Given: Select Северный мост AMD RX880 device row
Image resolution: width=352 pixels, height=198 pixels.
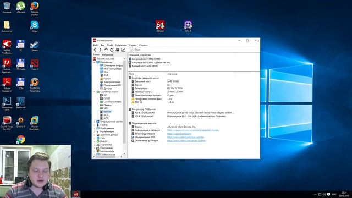Looking at the screenshot, I should pos(145,59).
